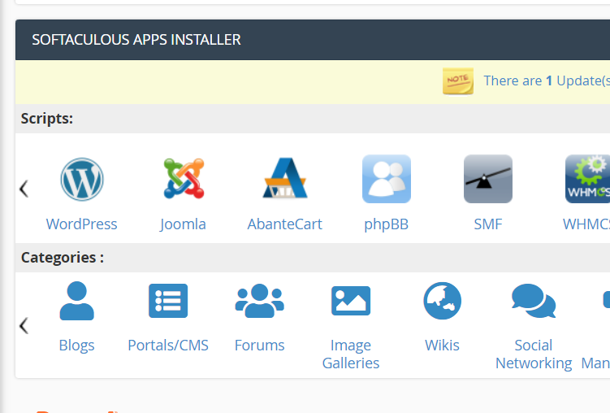The height and width of the screenshot is (413, 610).
Task: Click the Image Galleries text label
Action: pos(351,354)
